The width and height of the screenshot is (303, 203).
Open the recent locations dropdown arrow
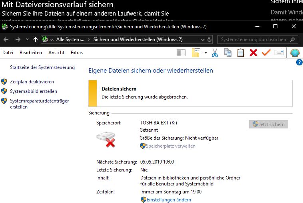click(27, 39)
